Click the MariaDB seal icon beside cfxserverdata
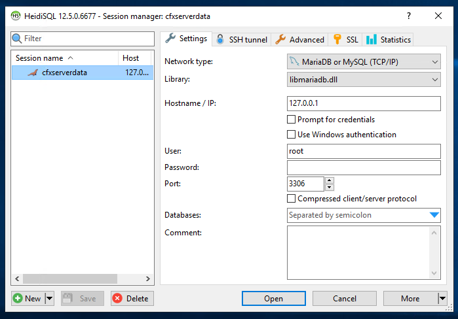 coord(33,73)
